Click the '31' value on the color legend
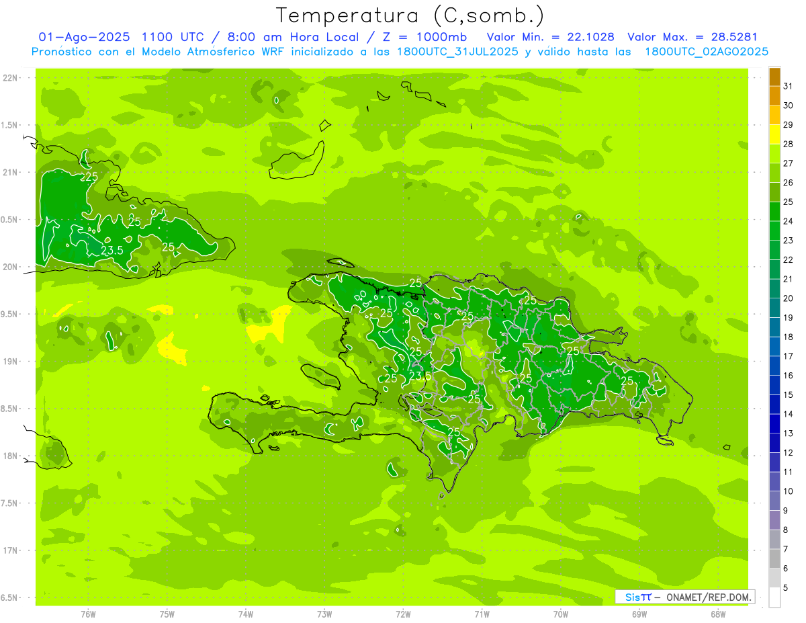This screenshot has height=623, width=806. click(789, 85)
